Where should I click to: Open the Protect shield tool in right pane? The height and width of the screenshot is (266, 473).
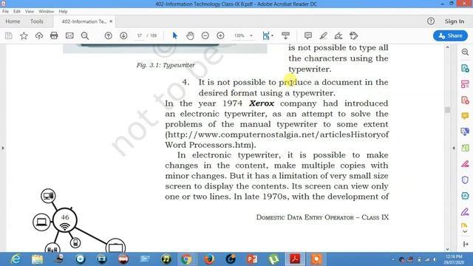(x=465, y=180)
